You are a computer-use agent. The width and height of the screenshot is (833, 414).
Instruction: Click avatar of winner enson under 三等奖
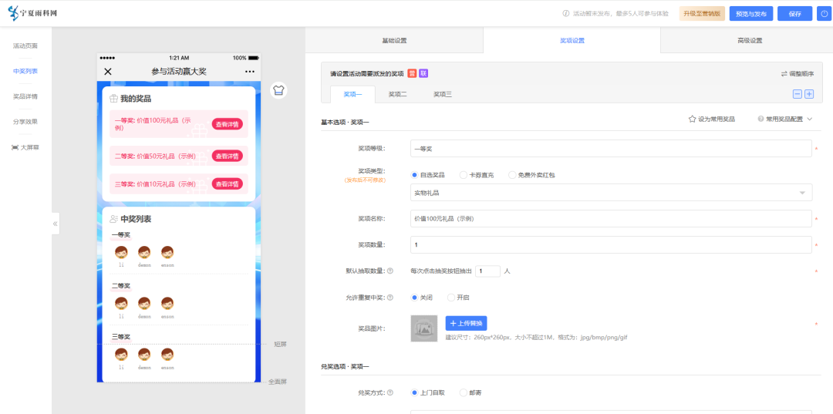click(167, 355)
